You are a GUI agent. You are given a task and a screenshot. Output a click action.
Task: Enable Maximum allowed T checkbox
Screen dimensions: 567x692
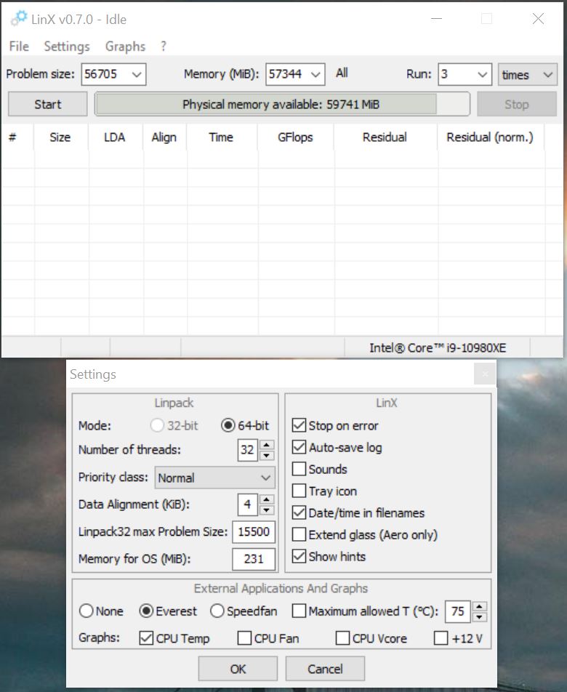pos(299,611)
